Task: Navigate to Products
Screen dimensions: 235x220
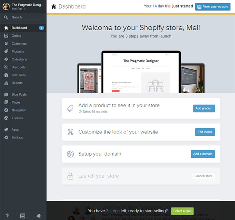Action: (x=18, y=51)
